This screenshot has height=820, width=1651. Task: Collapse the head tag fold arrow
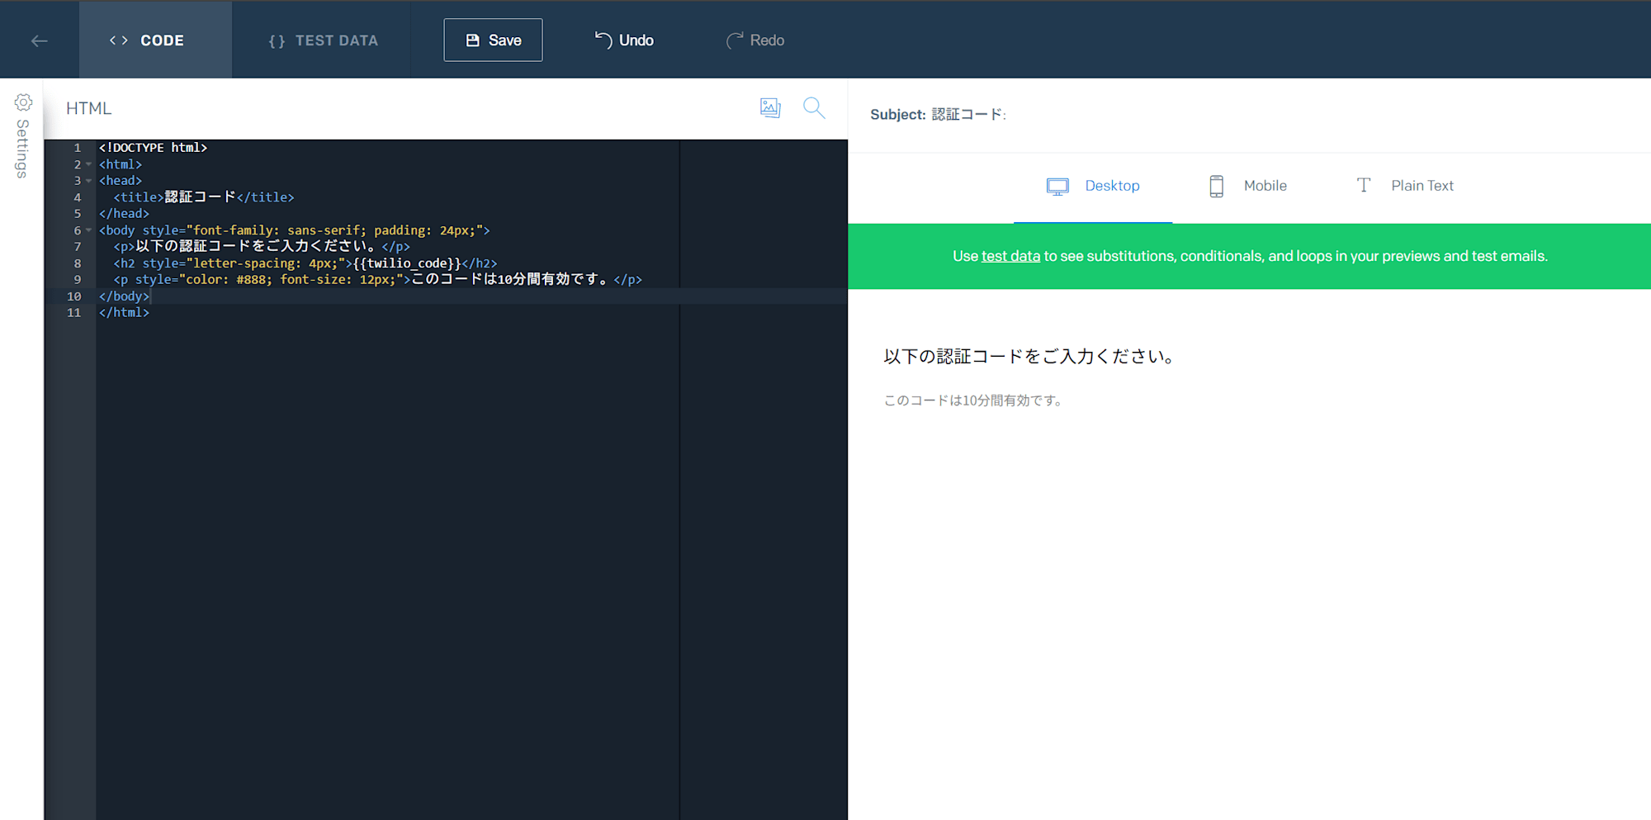[x=88, y=181]
